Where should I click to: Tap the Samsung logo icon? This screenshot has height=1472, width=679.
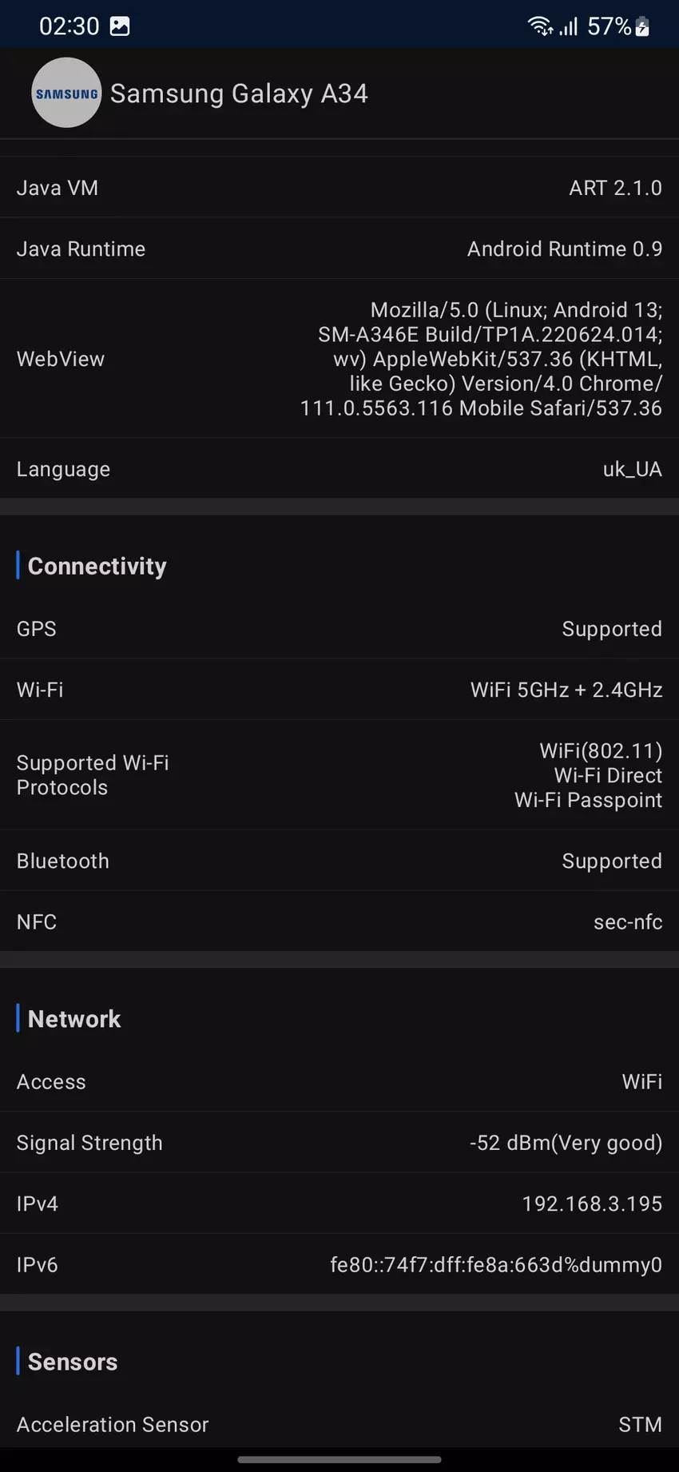pyautogui.click(x=66, y=93)
